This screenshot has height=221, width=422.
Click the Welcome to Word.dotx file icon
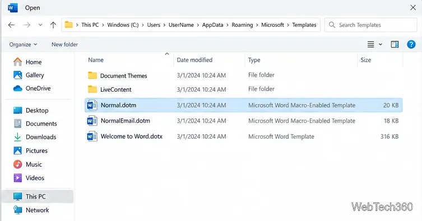(x=92, y=137)
